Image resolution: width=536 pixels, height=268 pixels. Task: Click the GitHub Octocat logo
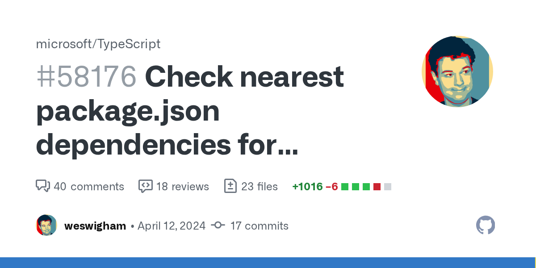pyautogui.click(x=486, y=225)
